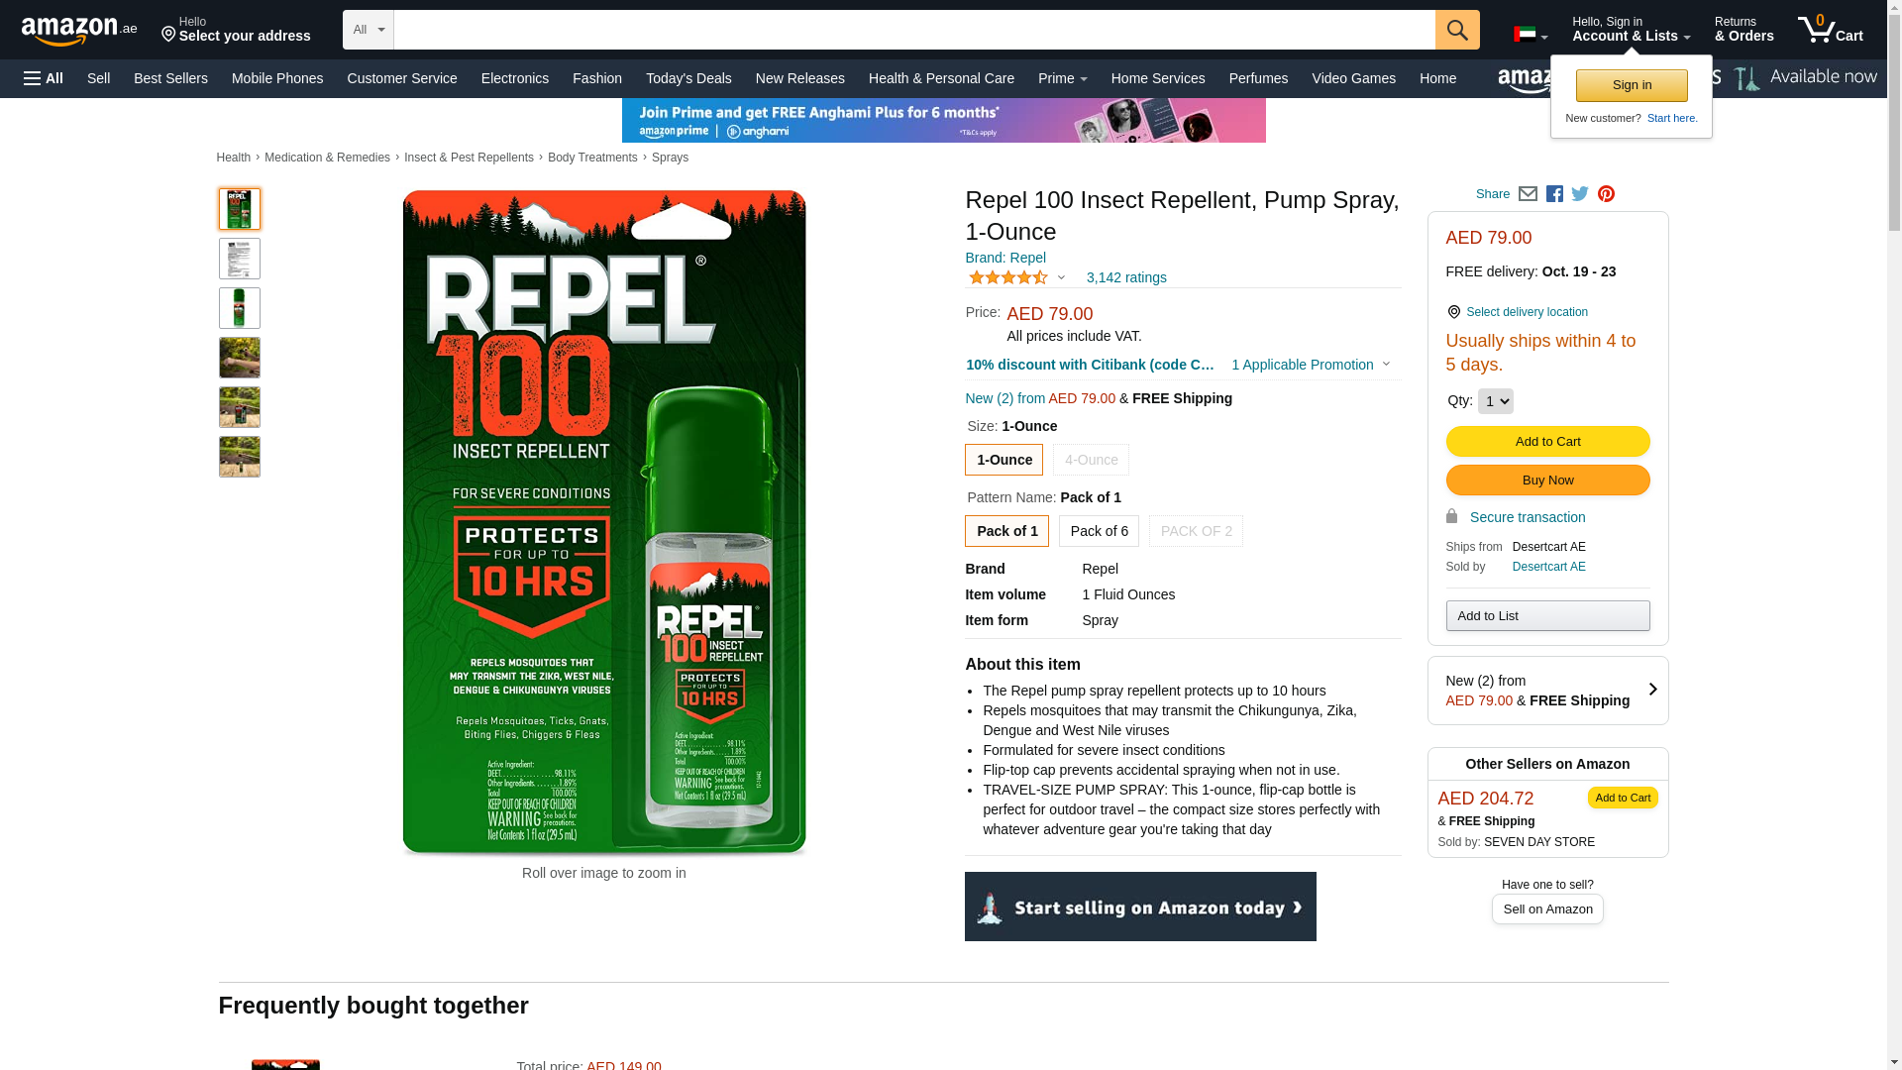Share product on Facebook
This screenshot has height=1070, width=1902.
tap(1554, 194)
